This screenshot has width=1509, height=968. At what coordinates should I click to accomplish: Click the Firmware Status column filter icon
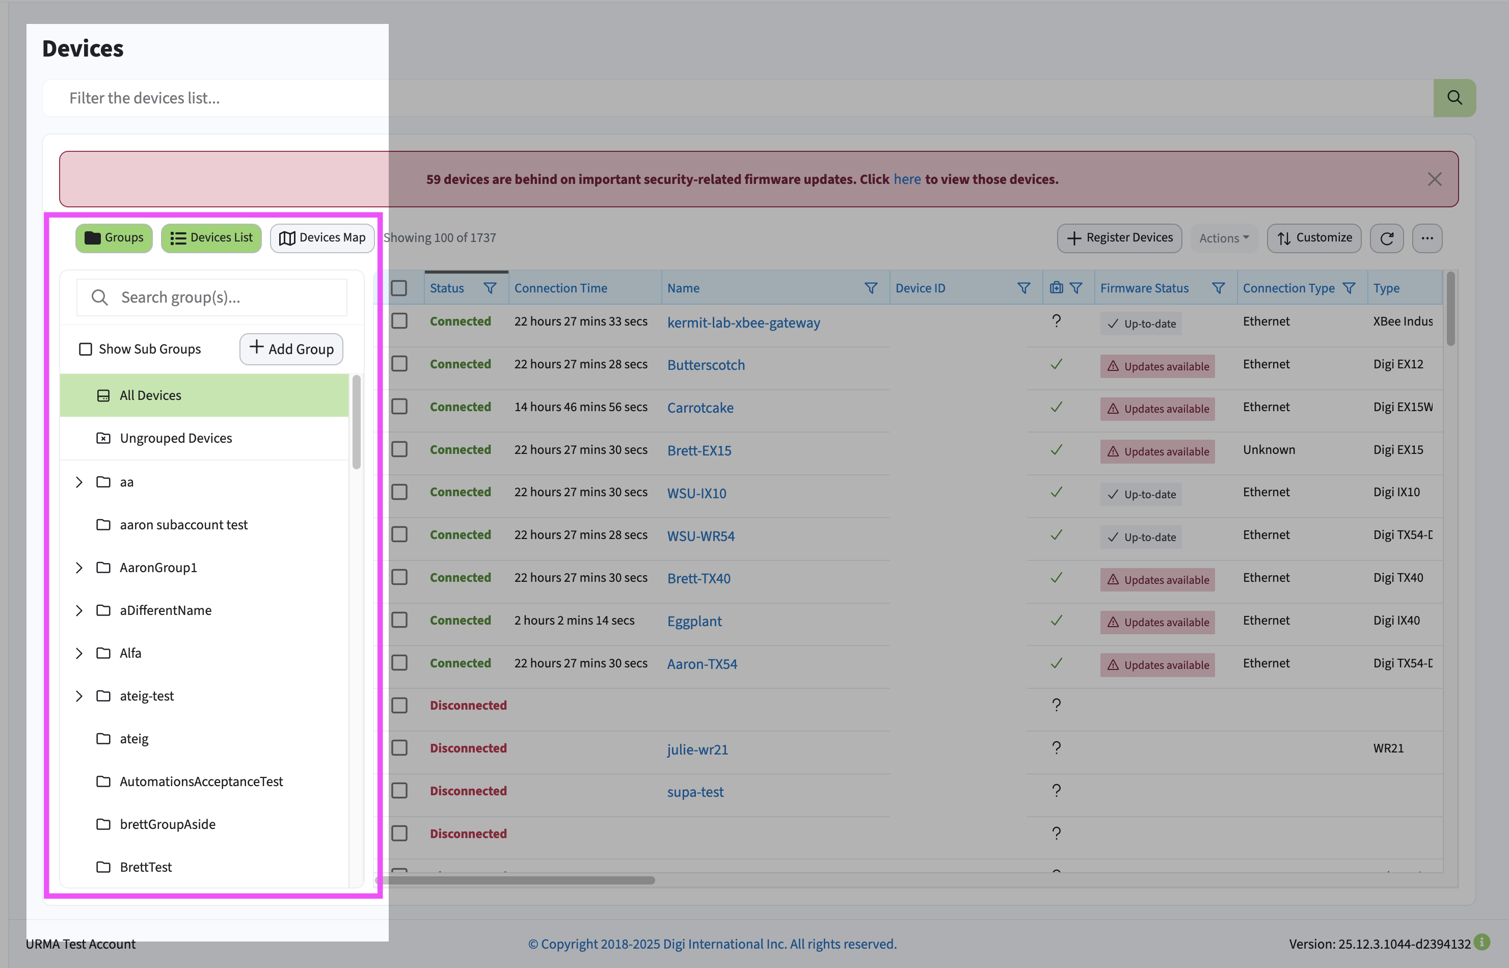click(x=1218, y=288)
